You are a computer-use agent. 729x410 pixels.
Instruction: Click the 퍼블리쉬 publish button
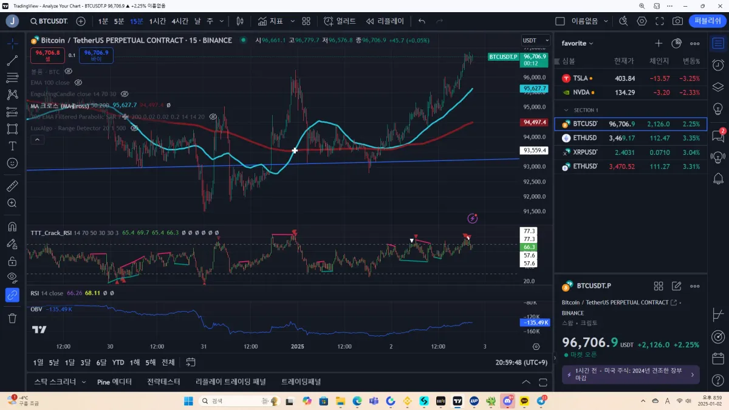(x=707, y=21)
